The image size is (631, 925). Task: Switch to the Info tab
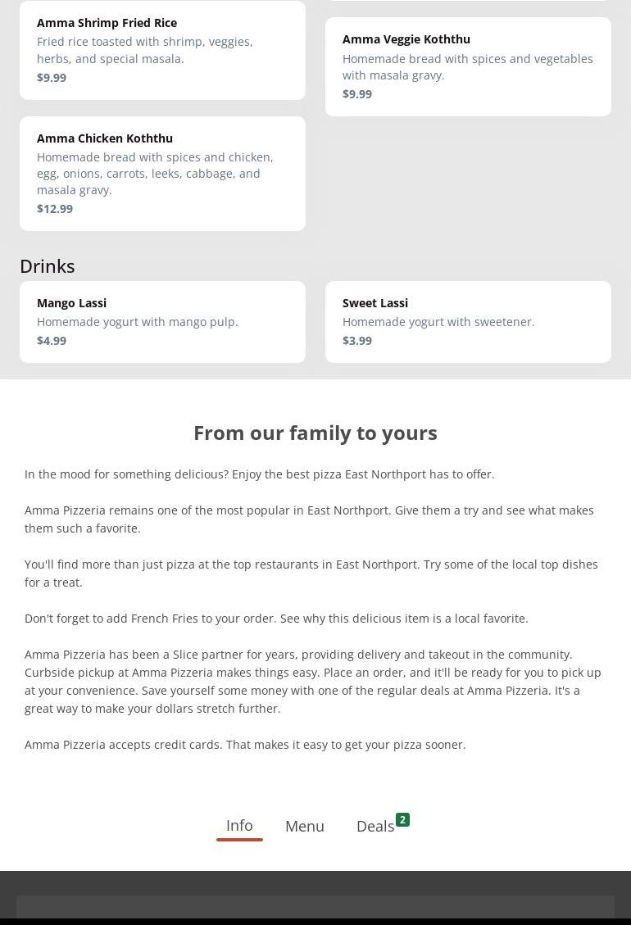tap(239, 826)
